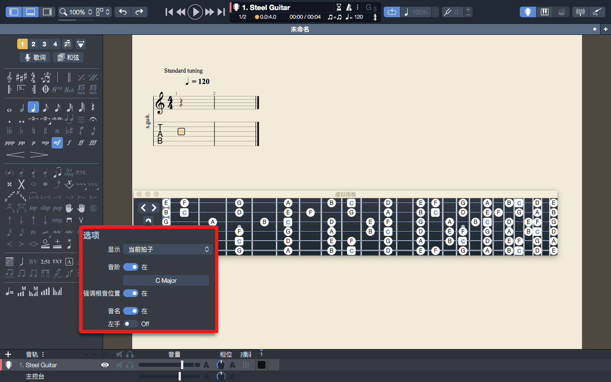Image resolution: width=611 pixels, height=382 pixels.
Task: Open the C Major scale selector
Action: tap(166, 280)
